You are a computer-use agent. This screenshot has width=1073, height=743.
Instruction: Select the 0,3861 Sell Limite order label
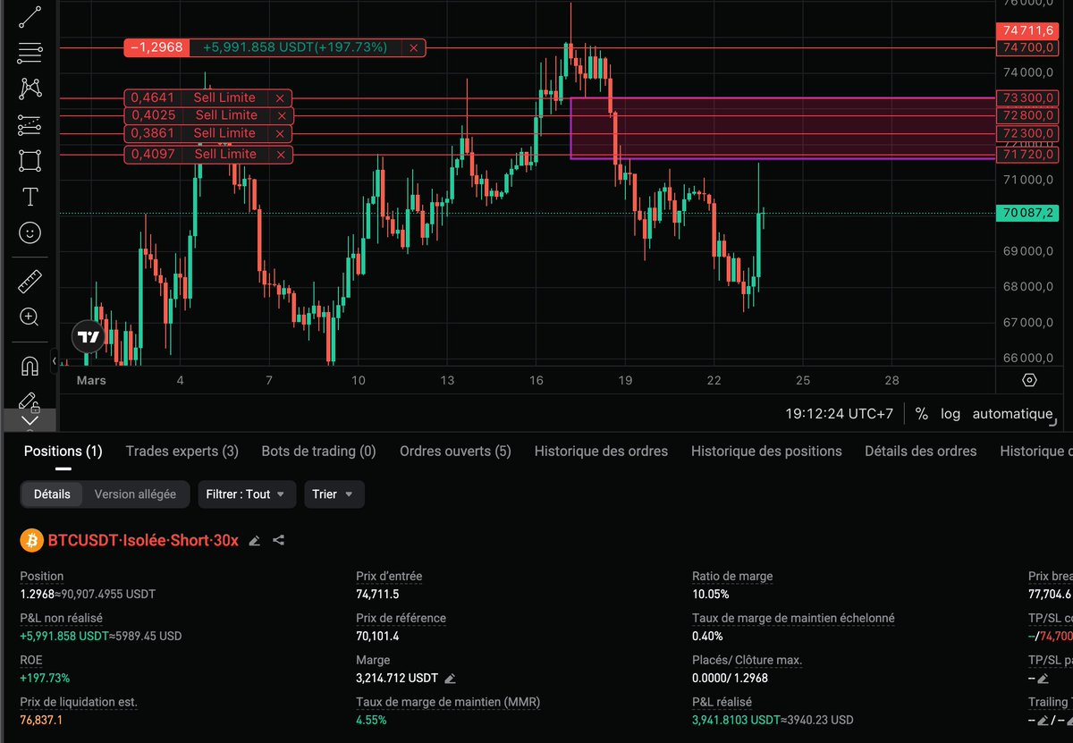224,133
